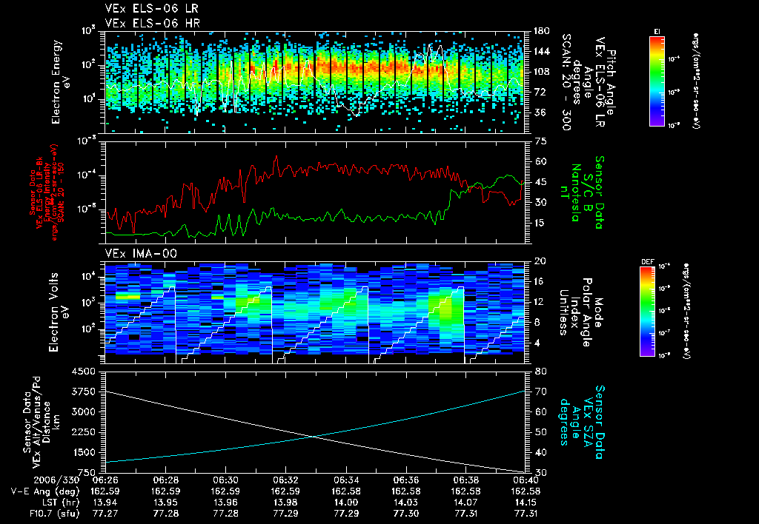The height and width of the screenshot is (524, 759).
Task: Click the 06:38 time tick label
Action: coord(465,480)
